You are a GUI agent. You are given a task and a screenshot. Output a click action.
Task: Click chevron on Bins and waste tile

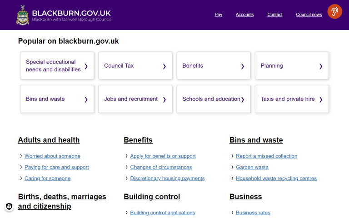point(86,99)
